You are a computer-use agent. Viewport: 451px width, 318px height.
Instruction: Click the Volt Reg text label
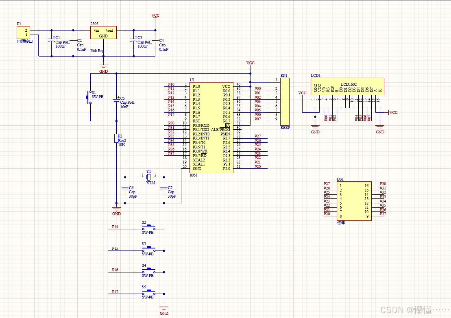pyautogui.click(x=97, y=50)
